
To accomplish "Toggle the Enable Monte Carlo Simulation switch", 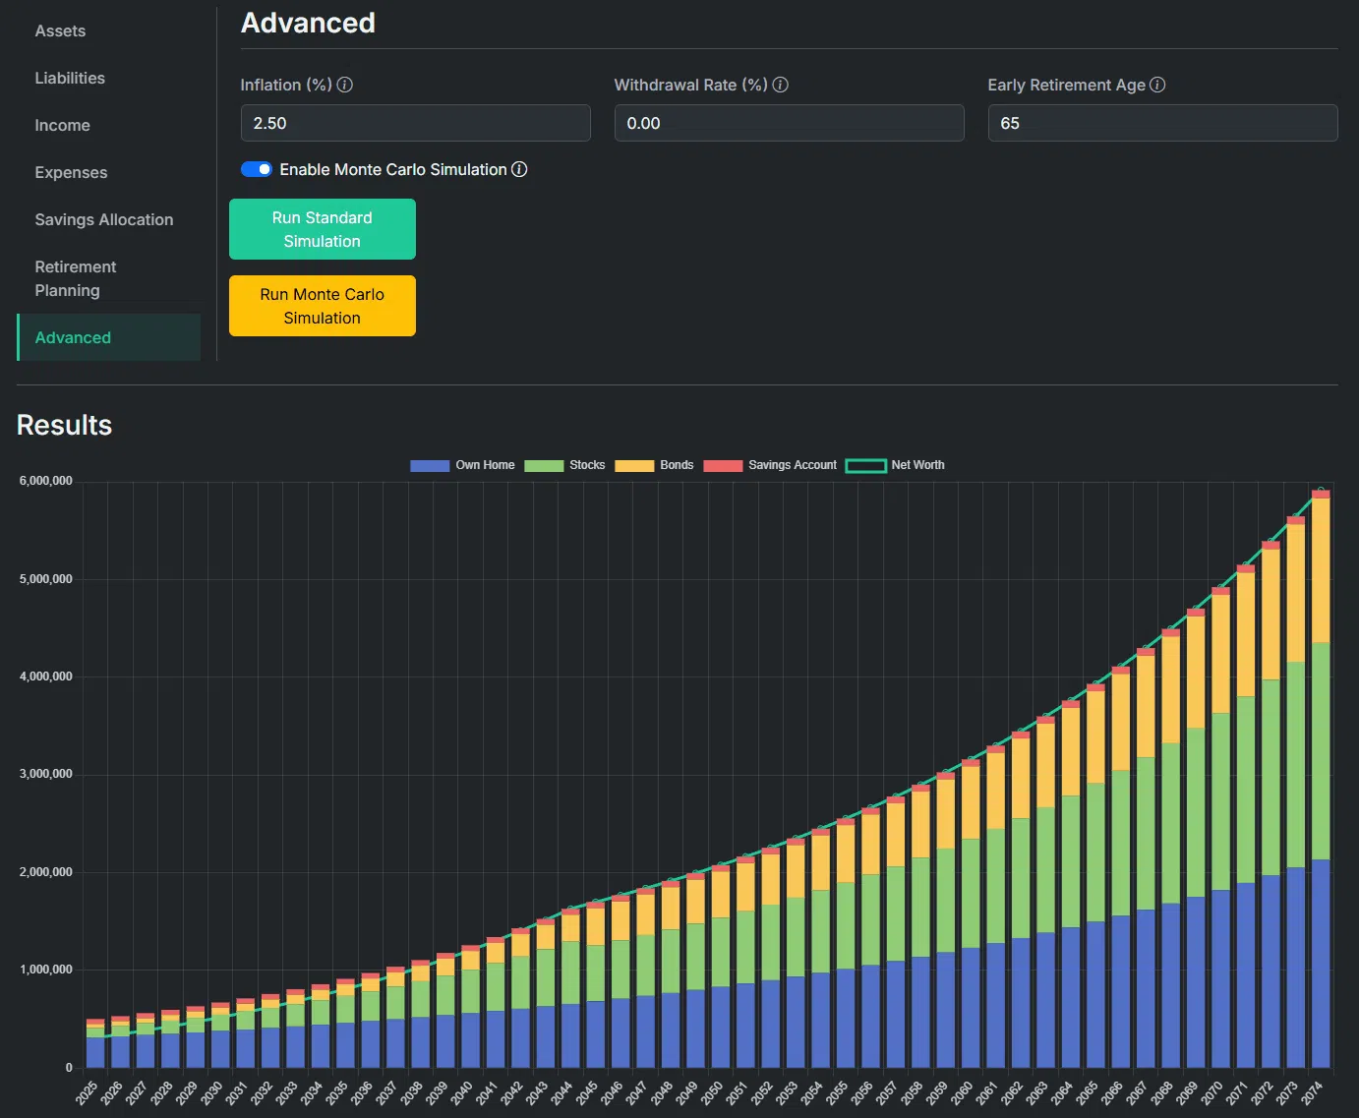I will click(257, 169).
